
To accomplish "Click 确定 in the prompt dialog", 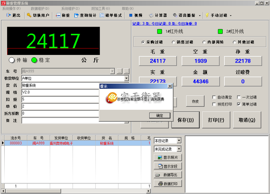I will (x=160, y=115).
